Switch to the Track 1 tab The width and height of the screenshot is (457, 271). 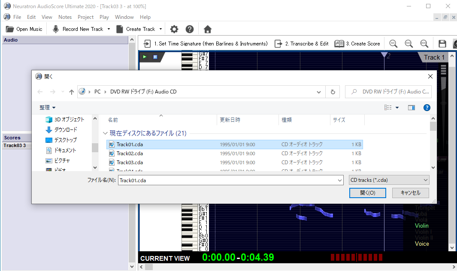[x=433, y=57]
